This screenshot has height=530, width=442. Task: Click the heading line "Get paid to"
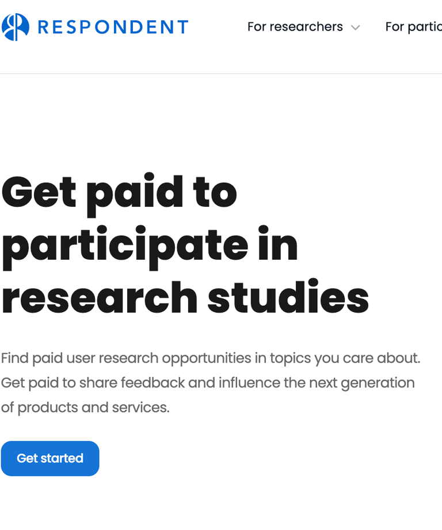(119, 191)
